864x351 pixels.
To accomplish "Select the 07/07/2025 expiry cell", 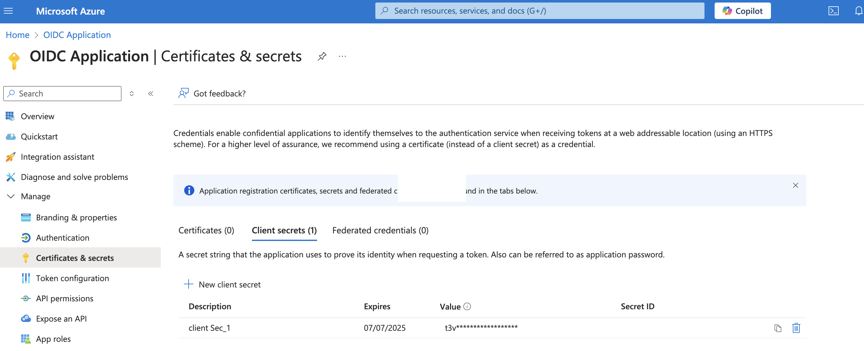I will (x=385, y=328).
